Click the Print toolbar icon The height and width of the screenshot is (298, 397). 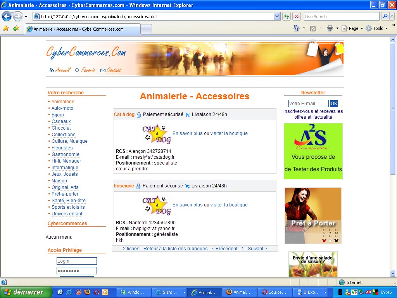[330, 28]
